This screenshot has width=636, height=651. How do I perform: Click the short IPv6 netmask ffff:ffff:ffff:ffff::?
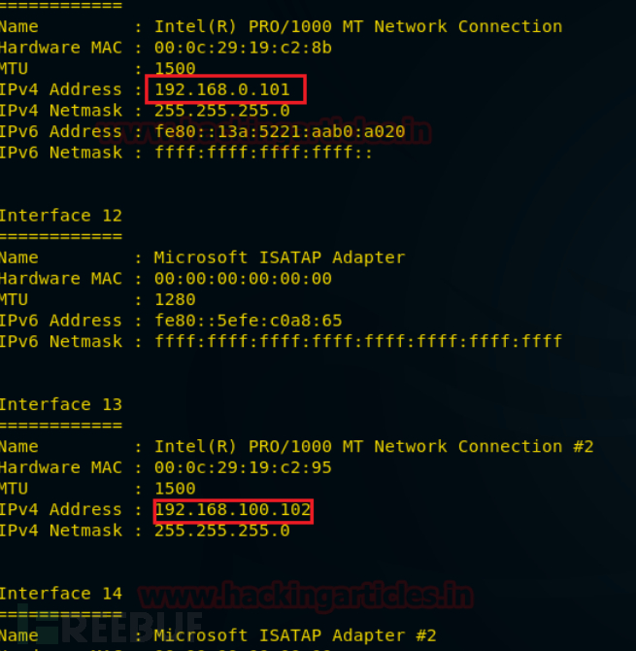tap(264, 153)
